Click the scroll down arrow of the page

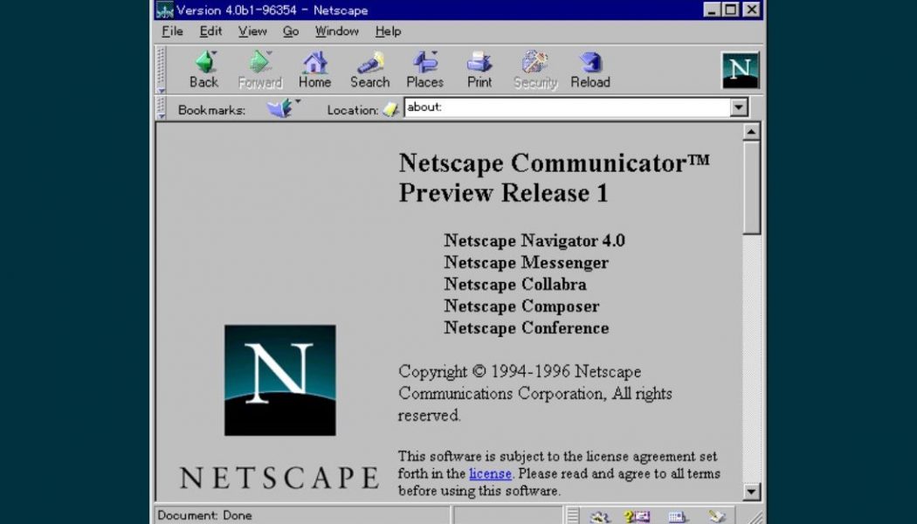[751, 492]
